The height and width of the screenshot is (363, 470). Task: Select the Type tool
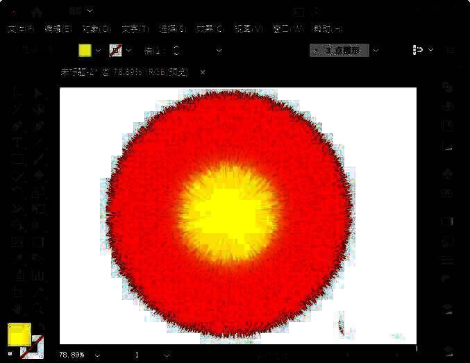click(18, 142)
